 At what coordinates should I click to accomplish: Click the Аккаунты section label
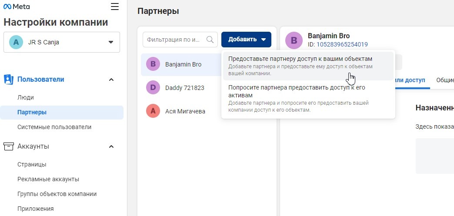coord(33,146)
